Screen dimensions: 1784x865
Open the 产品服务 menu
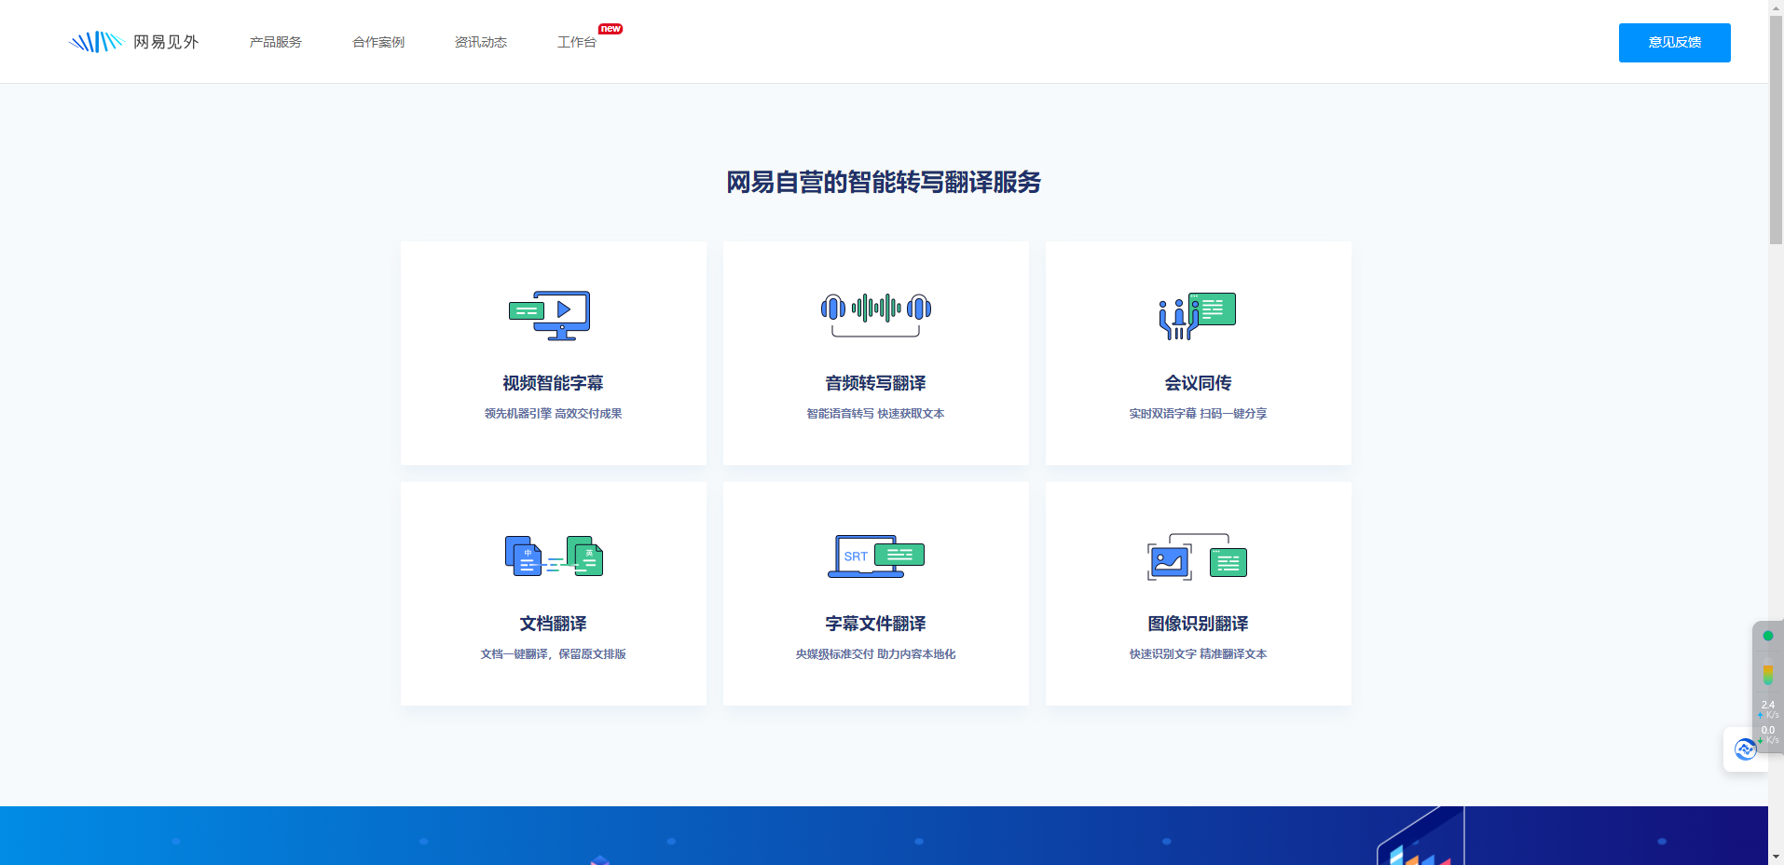point(275,41)
